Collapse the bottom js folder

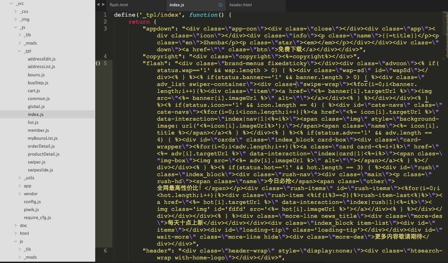(16, 241)
